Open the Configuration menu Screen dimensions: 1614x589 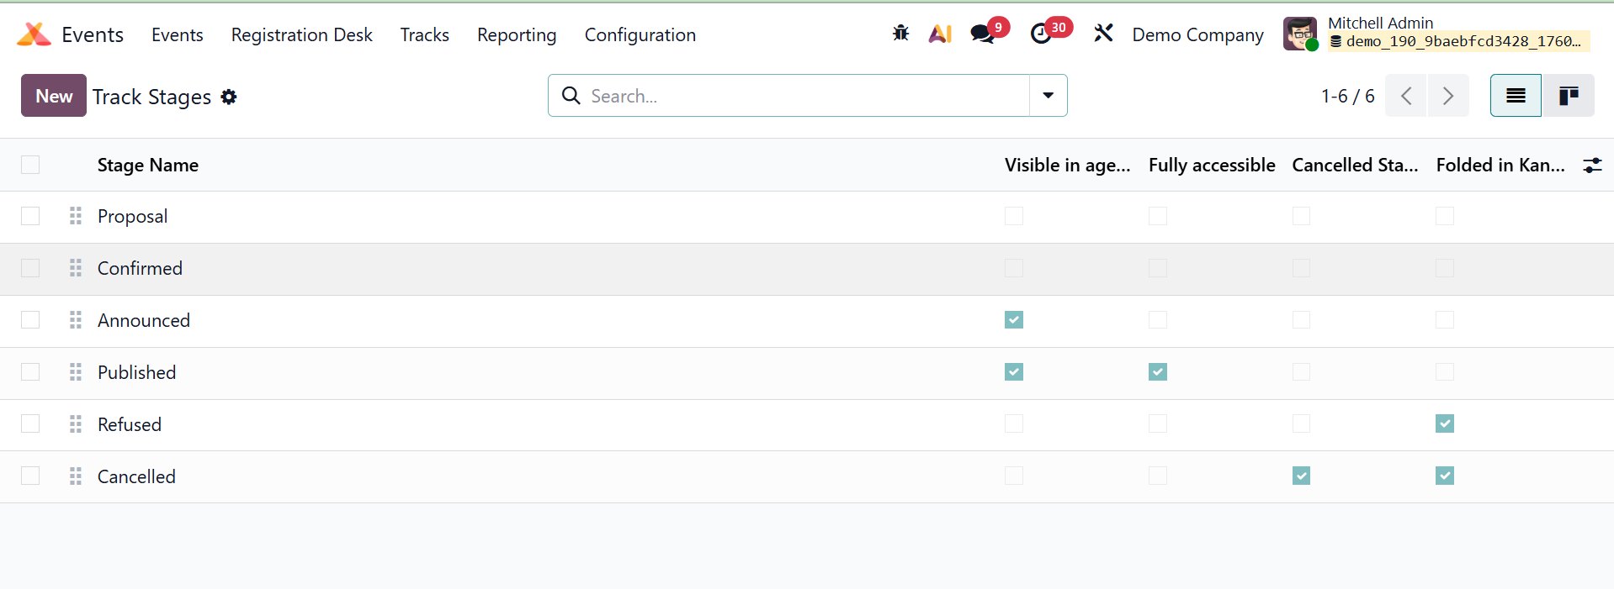pos(640,35)
